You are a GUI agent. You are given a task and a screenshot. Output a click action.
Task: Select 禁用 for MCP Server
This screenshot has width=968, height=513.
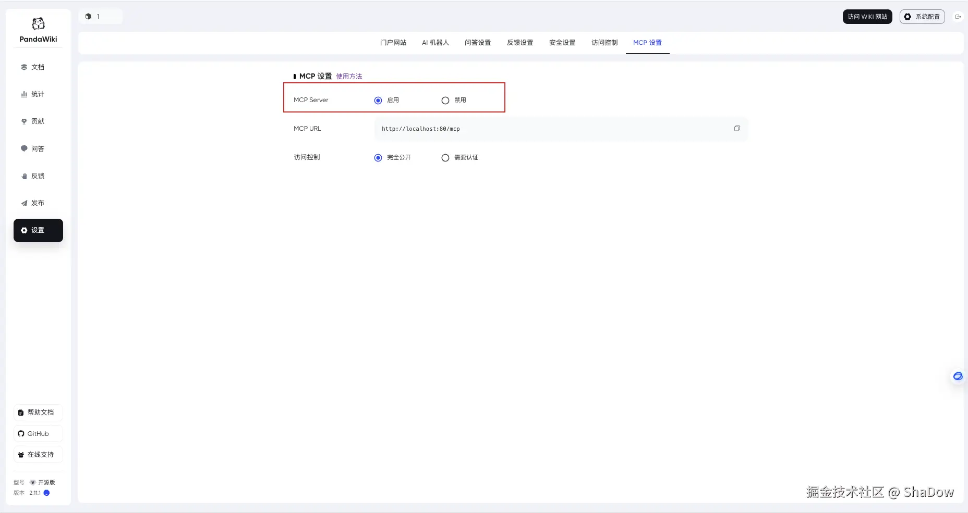pyautogui.click(x=445, y=101)
